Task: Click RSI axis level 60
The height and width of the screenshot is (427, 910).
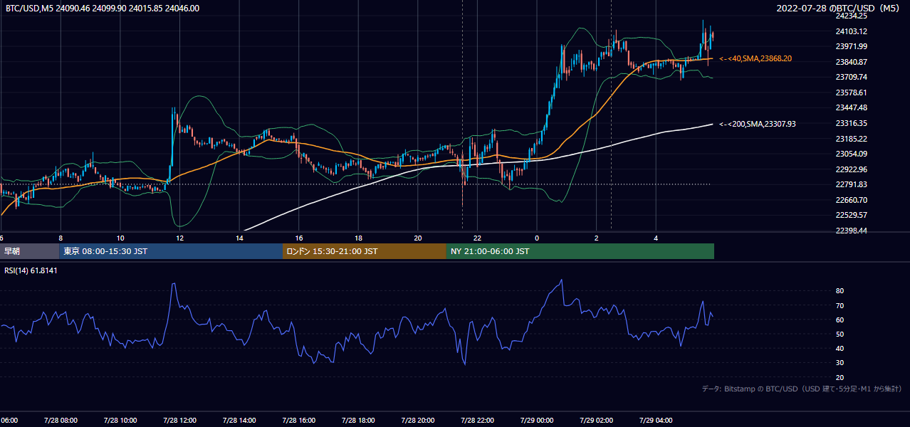Action: (x=840, y=320)
